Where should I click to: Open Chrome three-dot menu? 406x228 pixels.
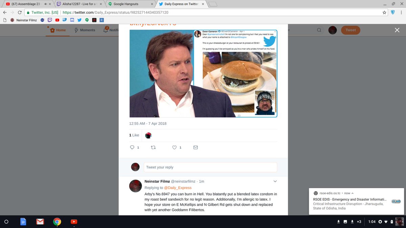pyautogui.click(x=401, y=12)
